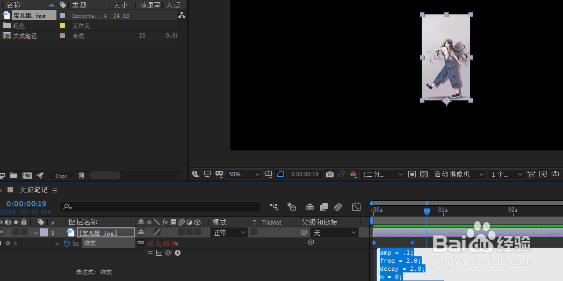Screen dimensions: 563x281
Task: Click the 8 bpc color depth button
Action: [61, 176]
